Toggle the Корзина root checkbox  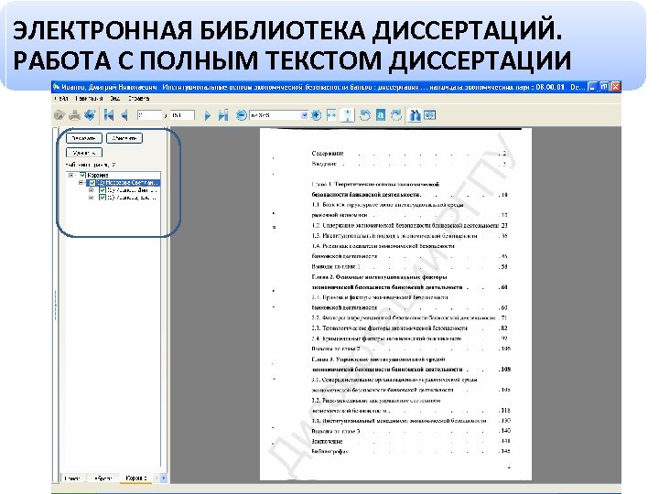pyautogui.click(x=82, y=175)
